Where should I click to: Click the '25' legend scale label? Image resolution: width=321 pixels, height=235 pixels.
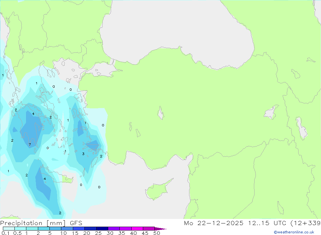pyautogui.click(x=99, y=233)
